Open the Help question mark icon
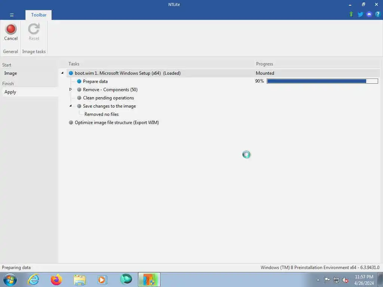This screenshot has width=383, height=287. pyautogui.click(x=378, y=14)
